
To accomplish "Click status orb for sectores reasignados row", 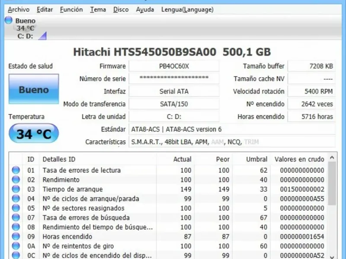I will click(x=16, y=208).
